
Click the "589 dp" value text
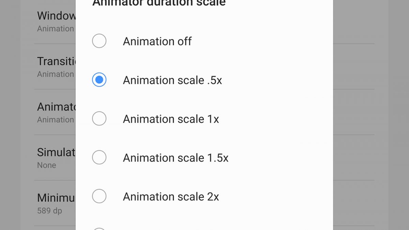49,211
